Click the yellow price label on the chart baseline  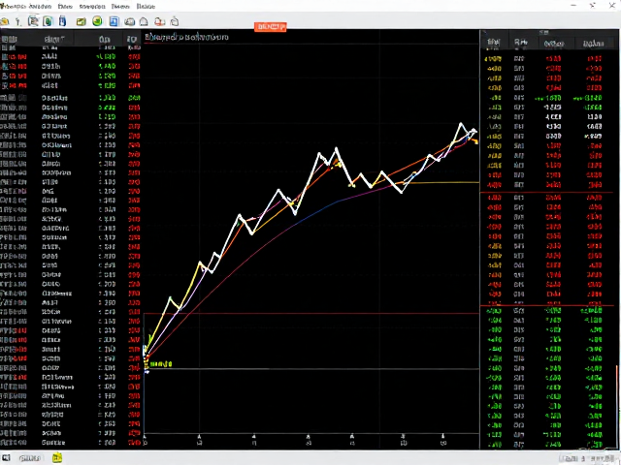[161, 364]
